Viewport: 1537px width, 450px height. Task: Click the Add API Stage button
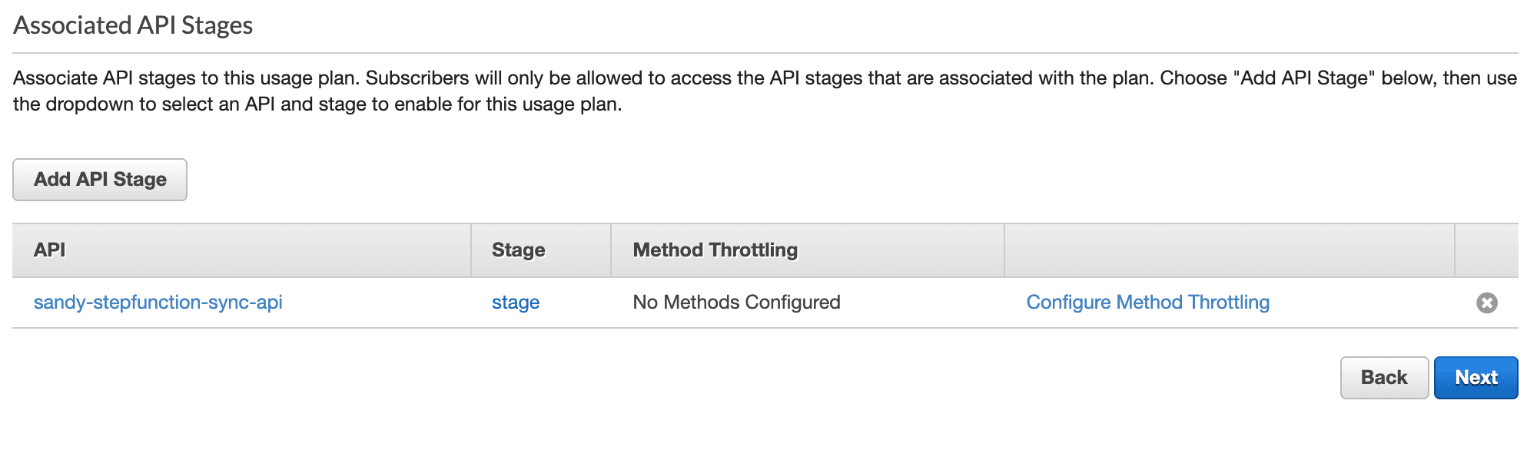100,180
